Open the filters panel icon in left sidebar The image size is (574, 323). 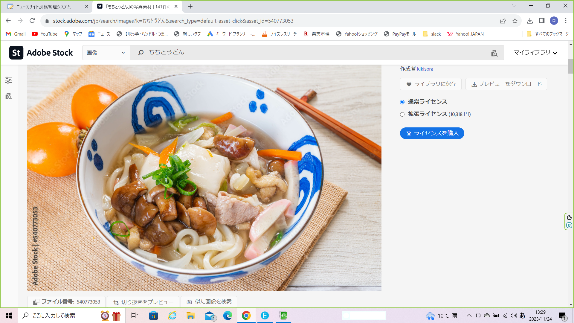(9, 80)
